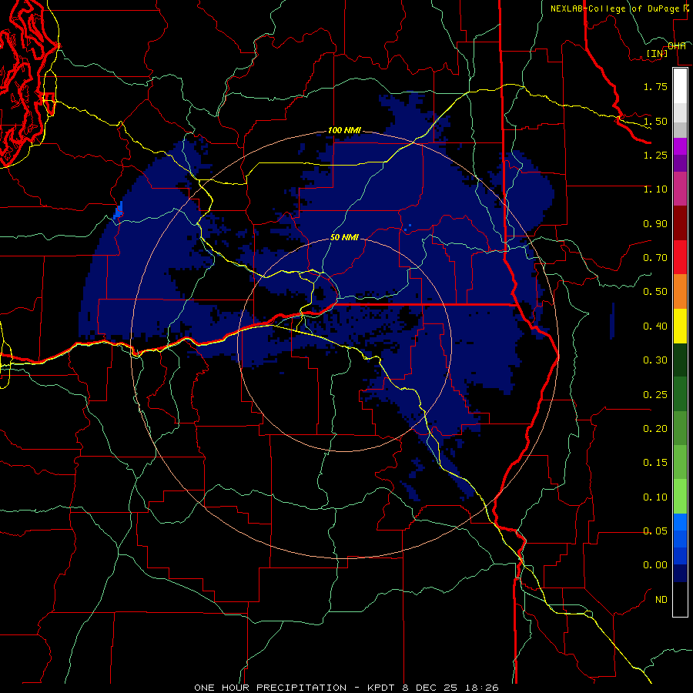Click the "OHA" product label
Viewport: 693px width, 693px height.
point(677,45)
